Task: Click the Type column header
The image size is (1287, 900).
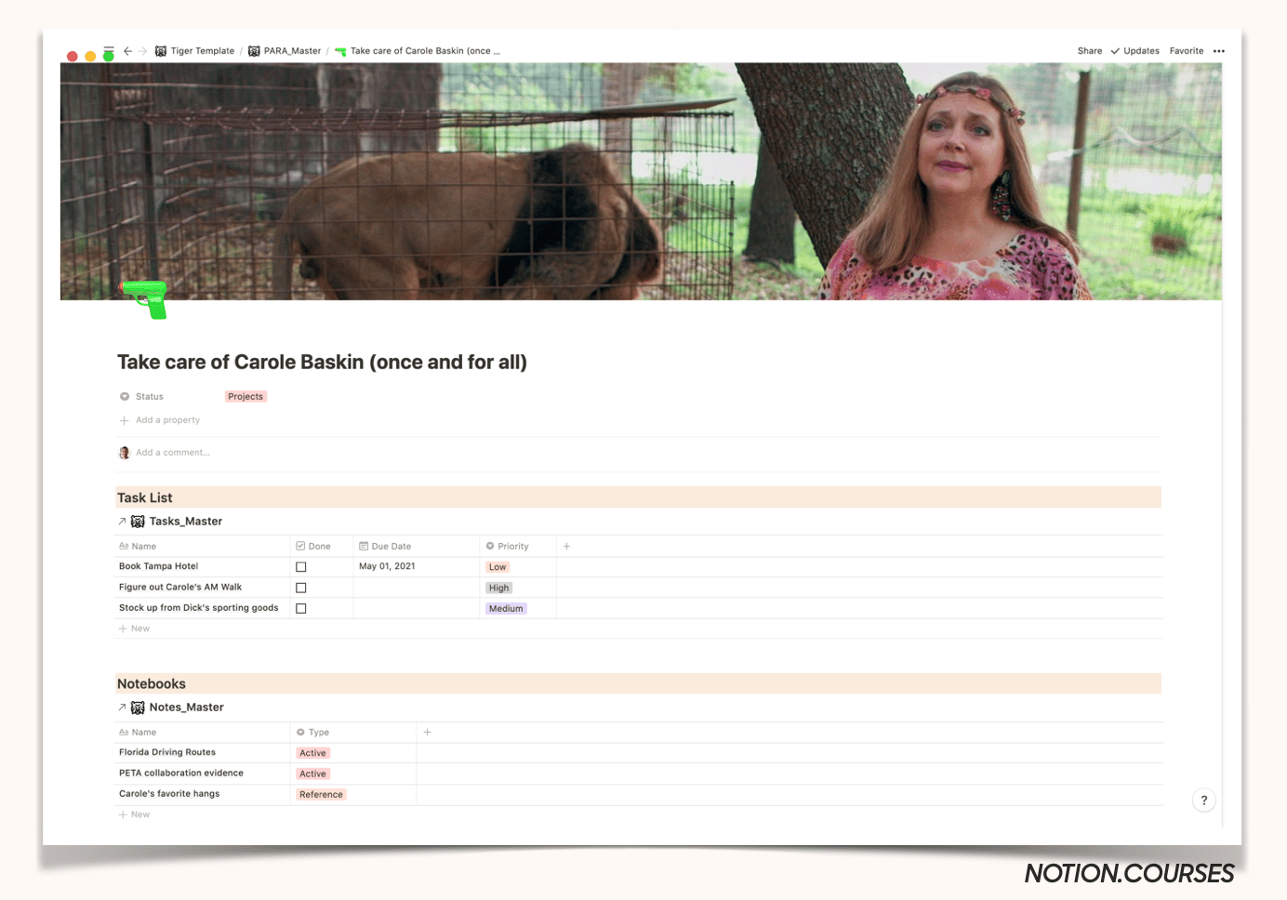Action: click(x=319, y=733)
